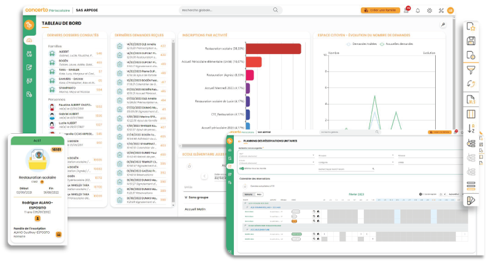Open the BOGEN family record
The height and width of the screenshot is (262, 491).
coord(75,63)
